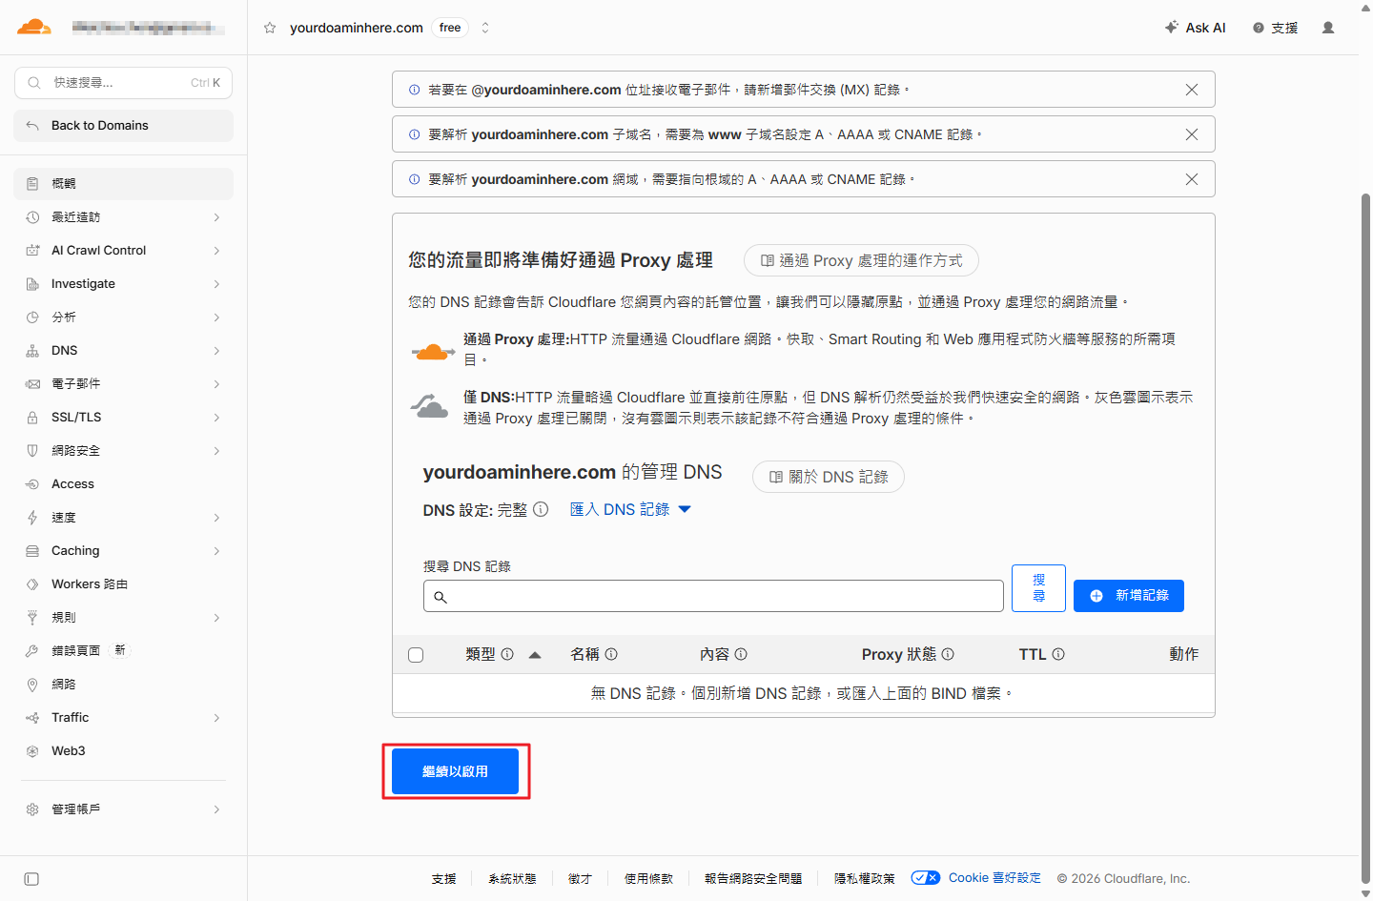Open Cookie 喜好設定

(x=994, y=878)
